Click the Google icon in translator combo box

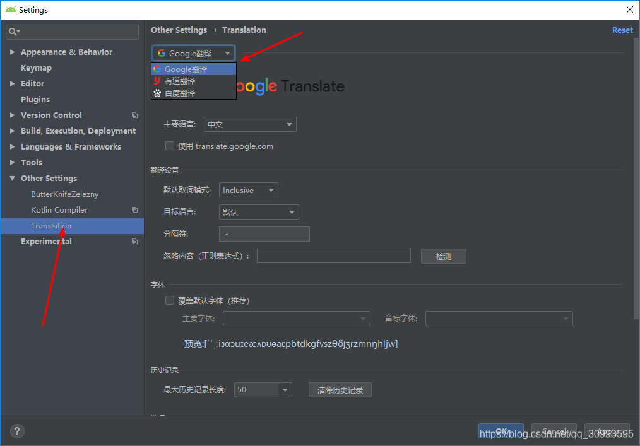162,53
